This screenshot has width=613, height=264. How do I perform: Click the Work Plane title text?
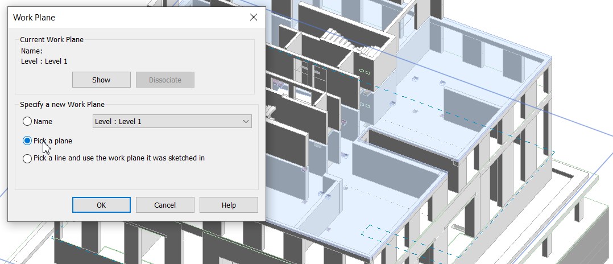34,18
